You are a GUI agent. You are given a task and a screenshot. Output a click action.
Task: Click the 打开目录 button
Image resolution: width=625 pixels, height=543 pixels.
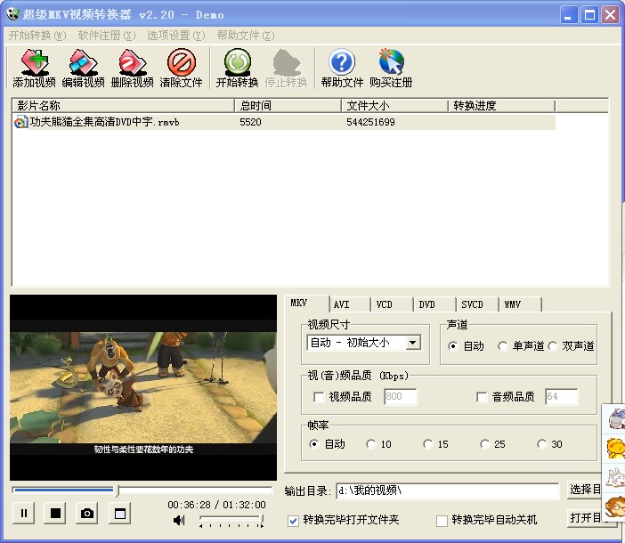[584, 518]
